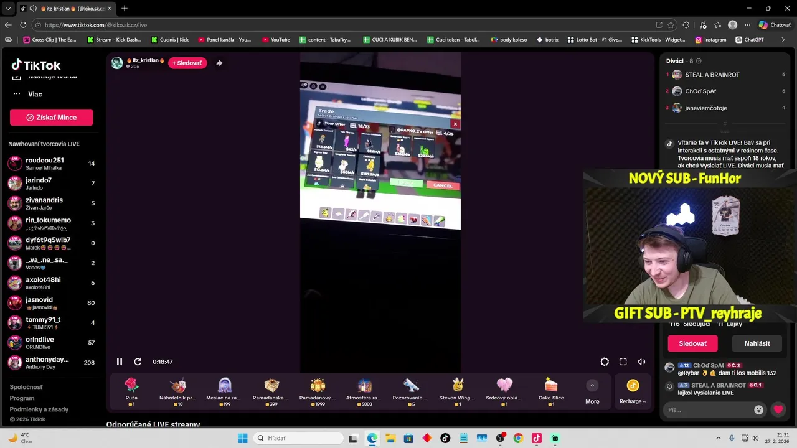Viewport: 797px width, 448px height.
Task: Open zivanandris live stream
Action: pyautogui.click(x=51, y=203)
